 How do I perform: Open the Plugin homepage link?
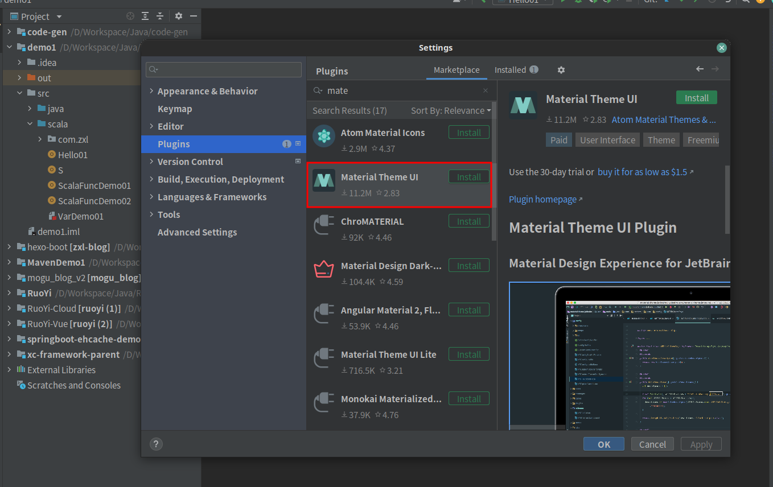pyautogui.click(x=542, y=199)
